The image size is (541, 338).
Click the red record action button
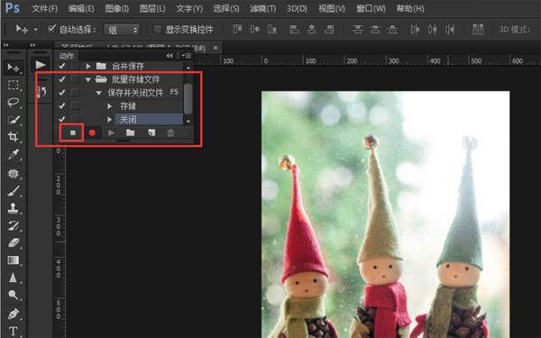pos(92,132)
